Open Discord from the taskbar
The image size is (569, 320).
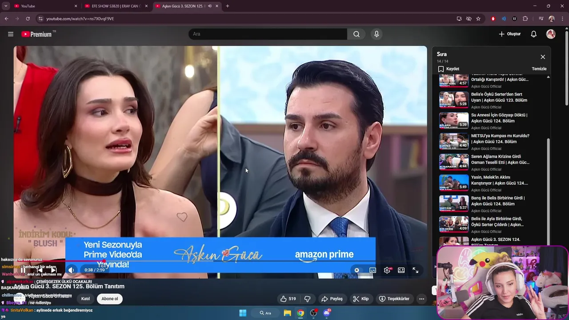pos(327,313)
